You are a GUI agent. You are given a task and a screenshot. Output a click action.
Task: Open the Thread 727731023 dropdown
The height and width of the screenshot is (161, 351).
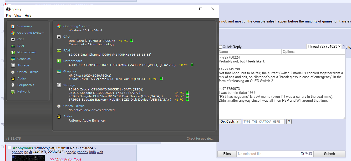click(324, 46)
